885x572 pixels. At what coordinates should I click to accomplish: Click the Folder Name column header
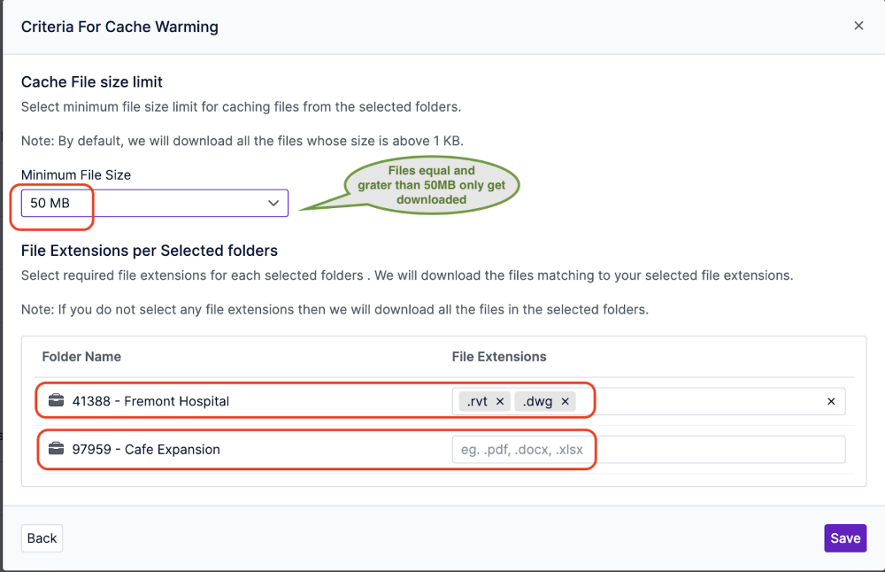[x=81, y=357]
